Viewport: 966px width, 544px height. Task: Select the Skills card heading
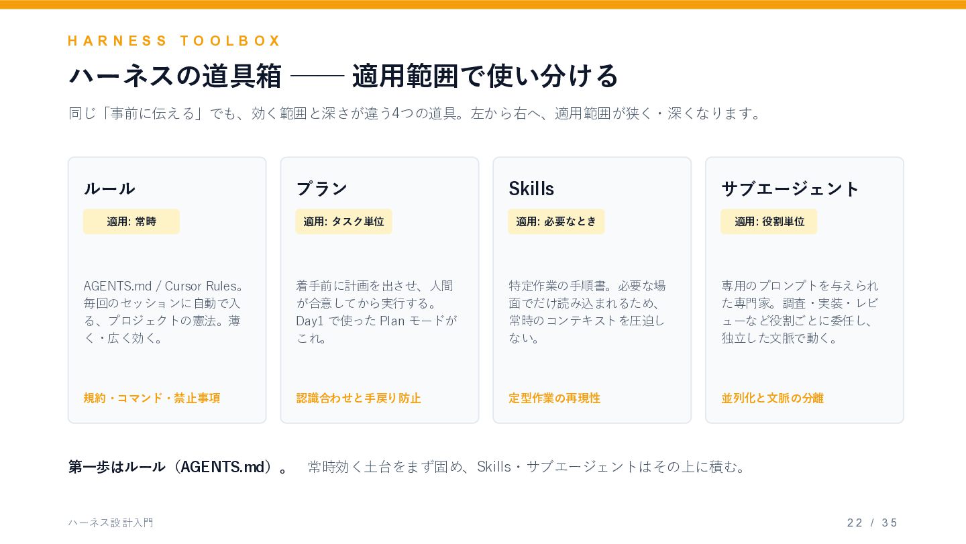531,188
